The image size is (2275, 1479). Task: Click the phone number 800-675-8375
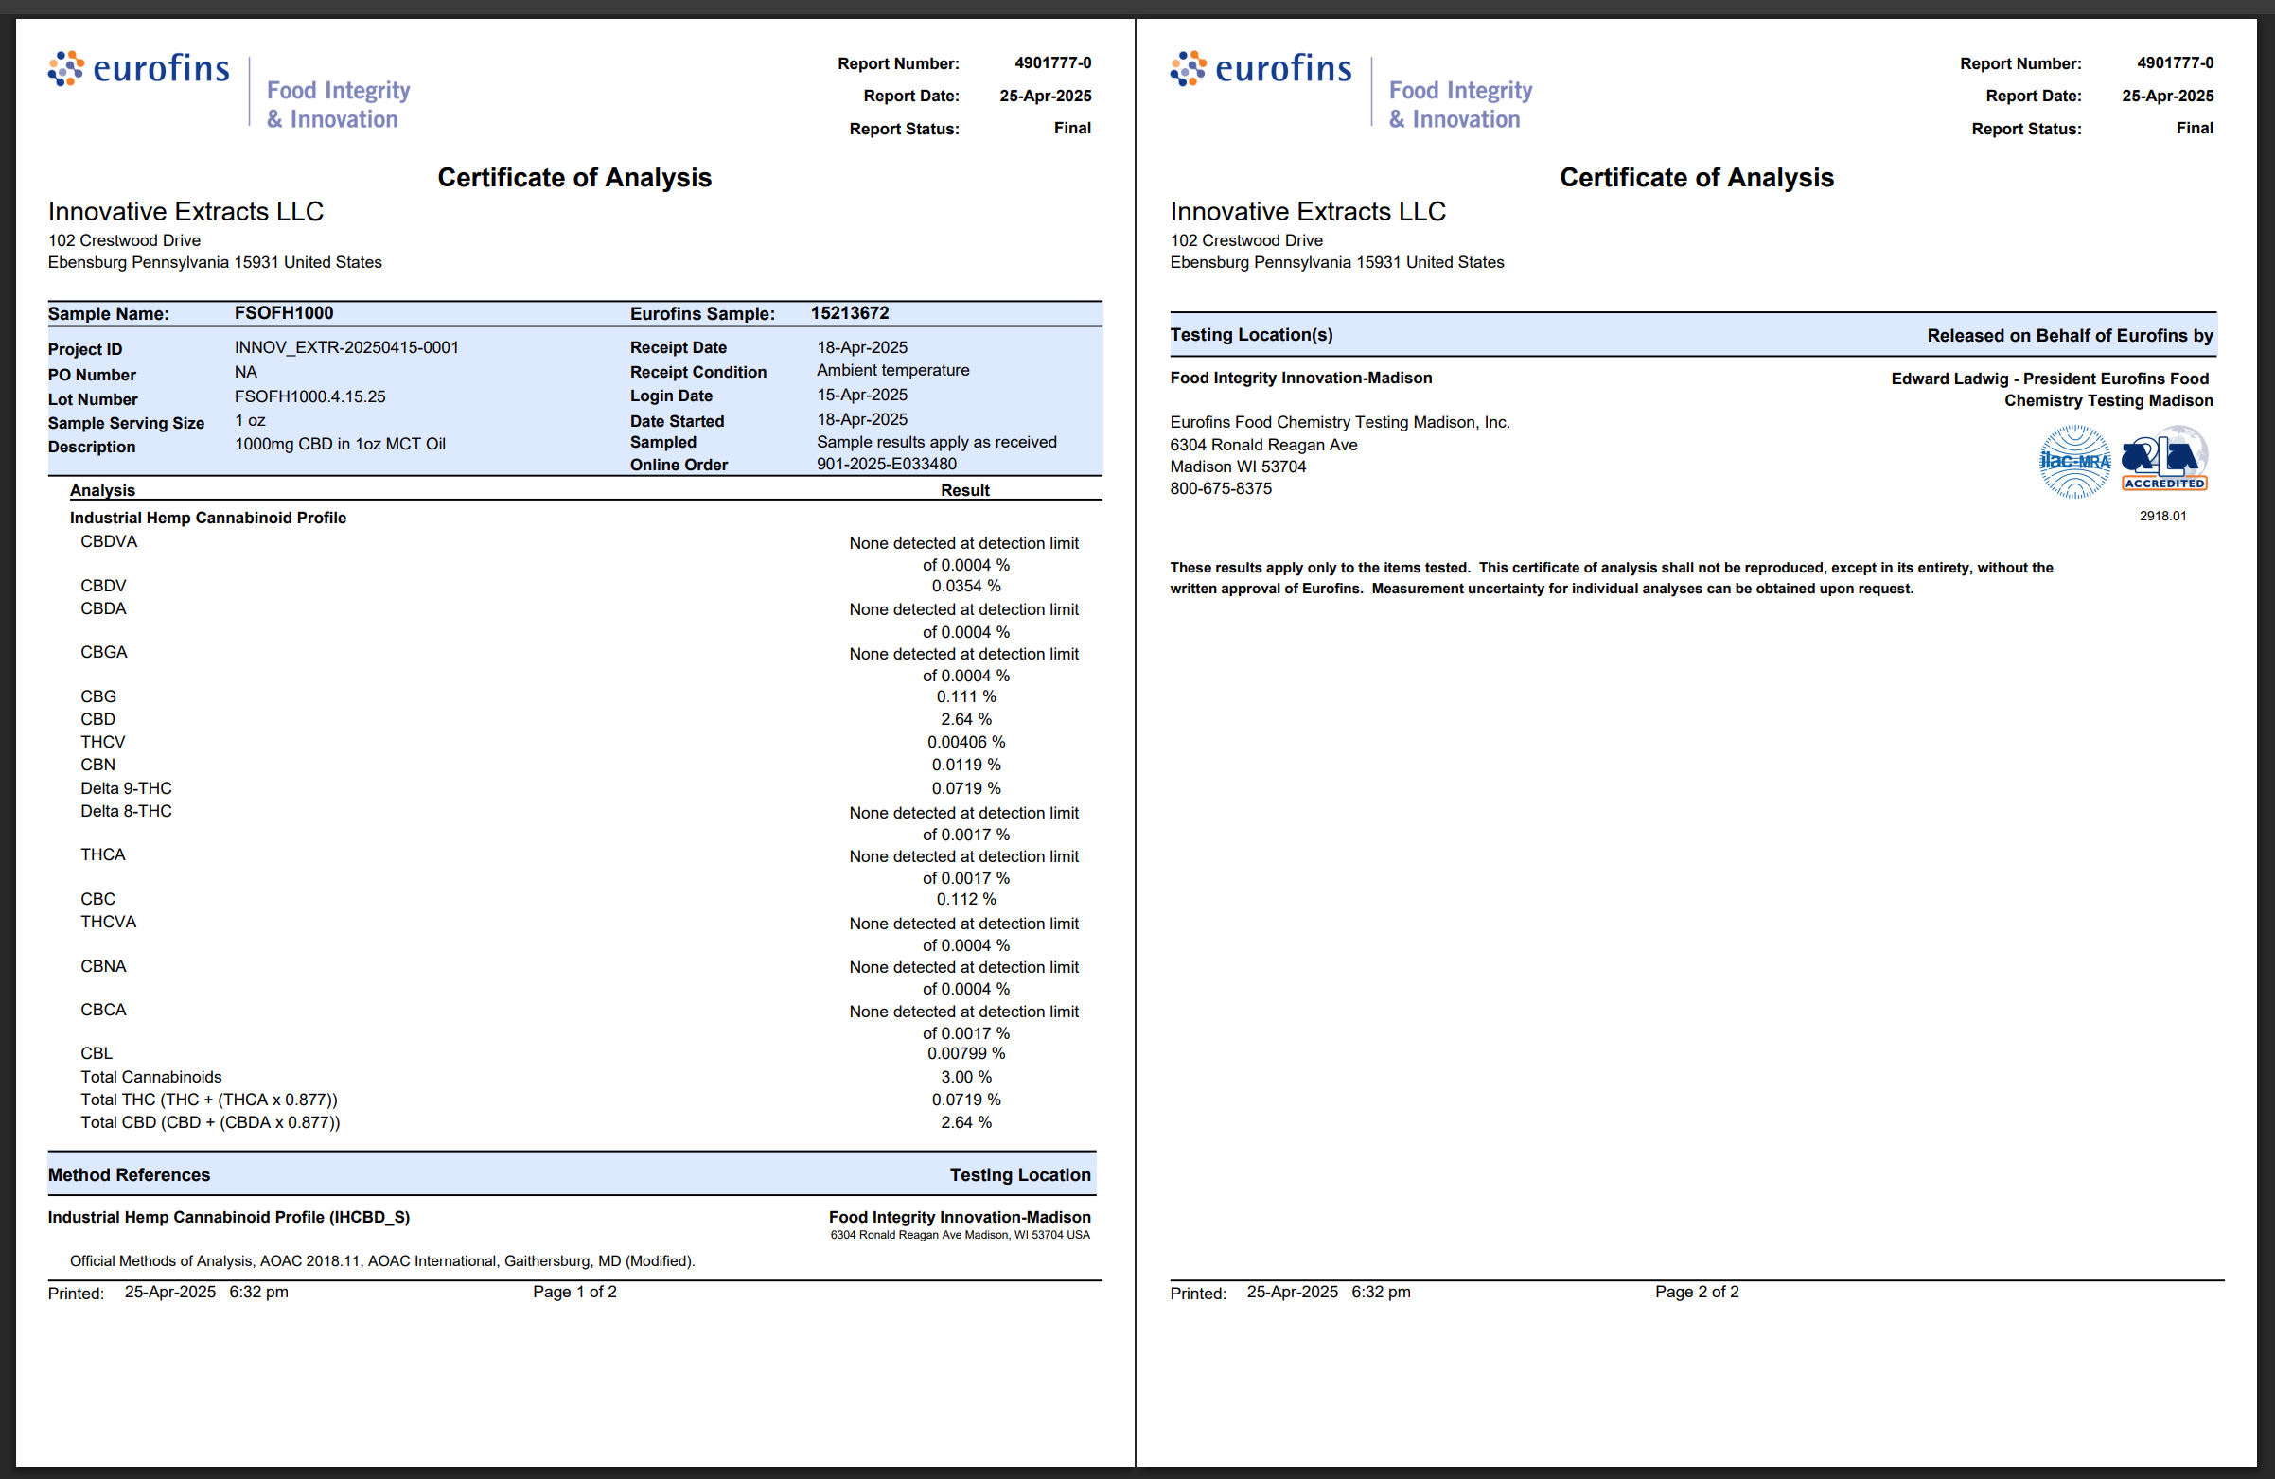(1221, 488)
